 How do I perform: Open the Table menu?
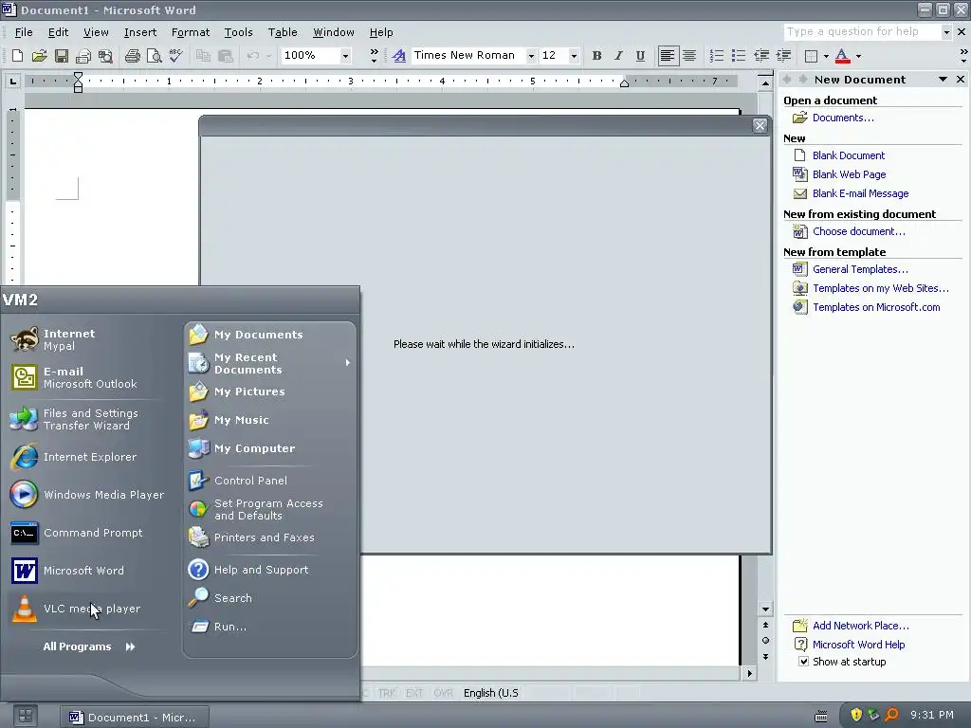click(x=283, y=32)
